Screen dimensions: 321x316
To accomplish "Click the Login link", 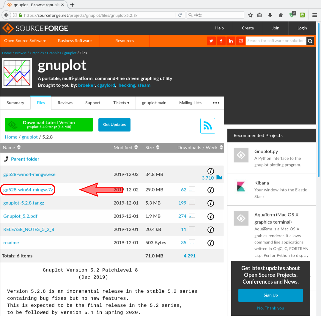I will 302,28.
